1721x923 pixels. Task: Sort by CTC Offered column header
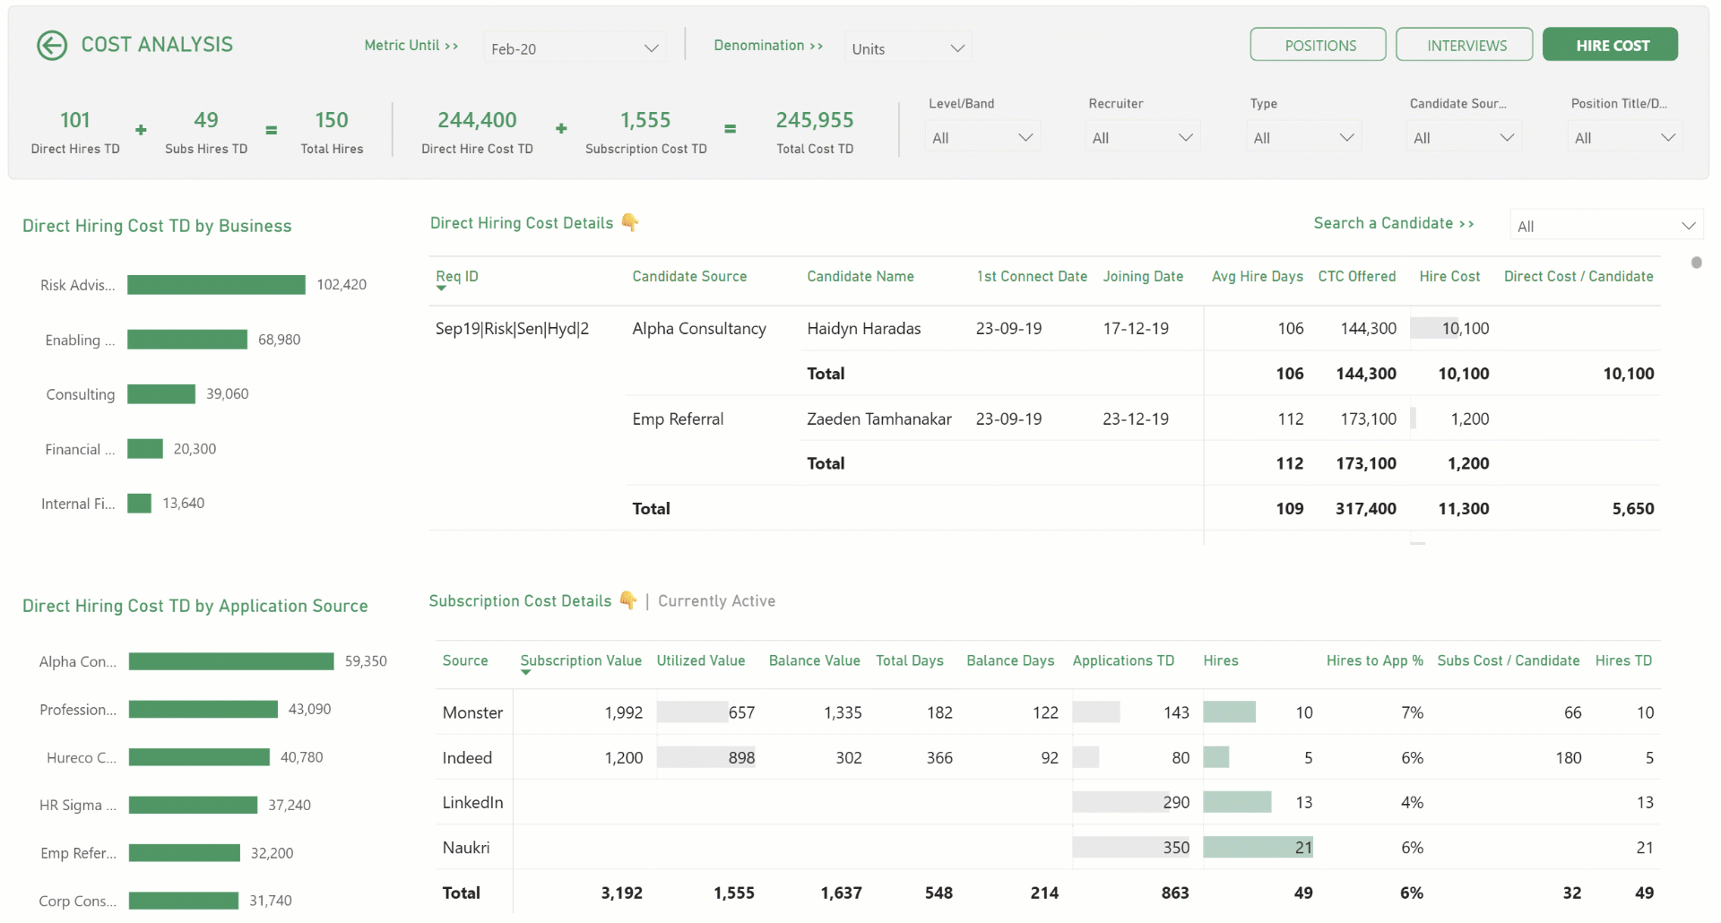1356,276
